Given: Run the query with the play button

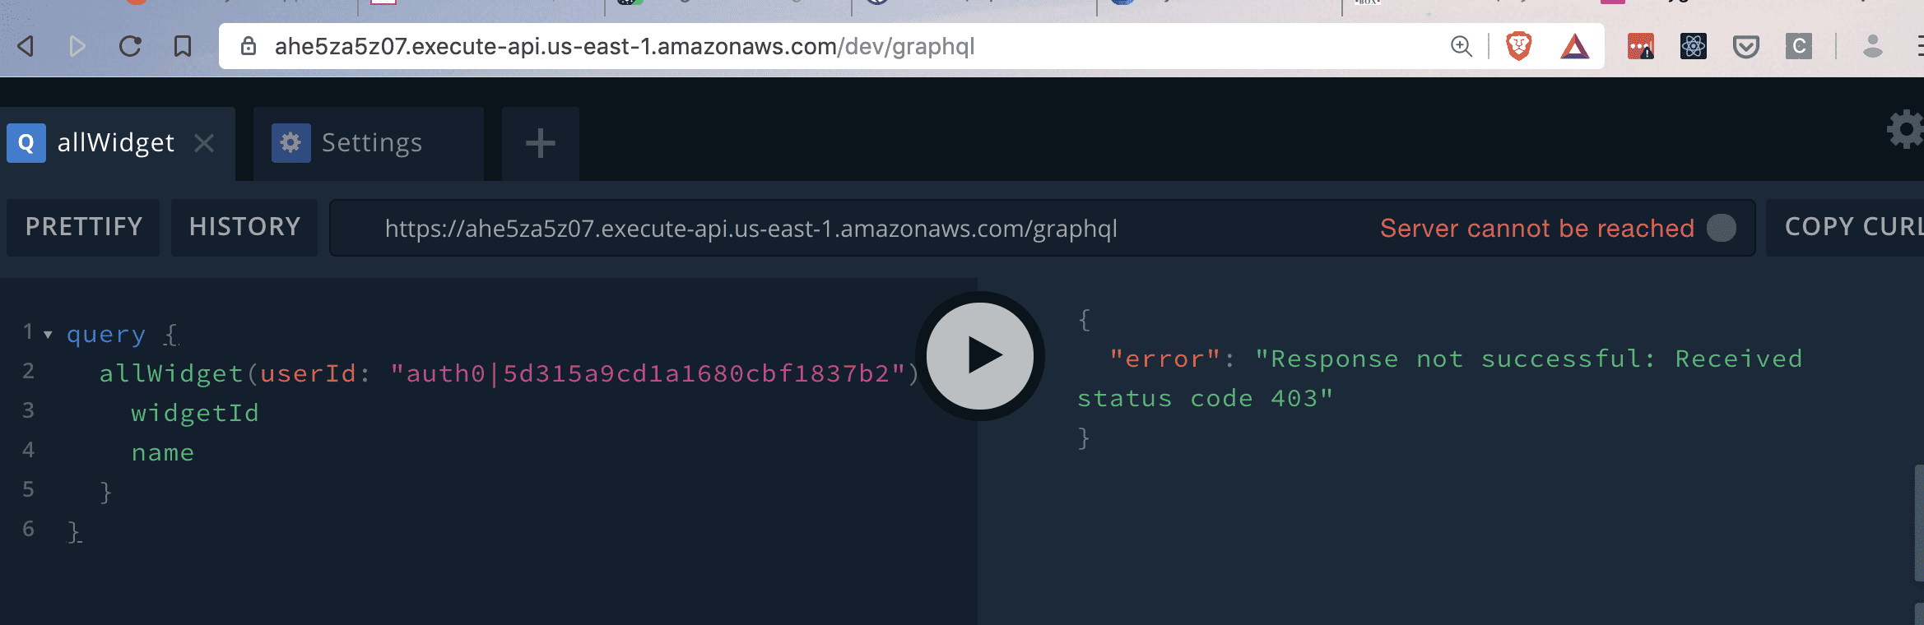Looking at the screenshot, I should (x=979, y=356).
